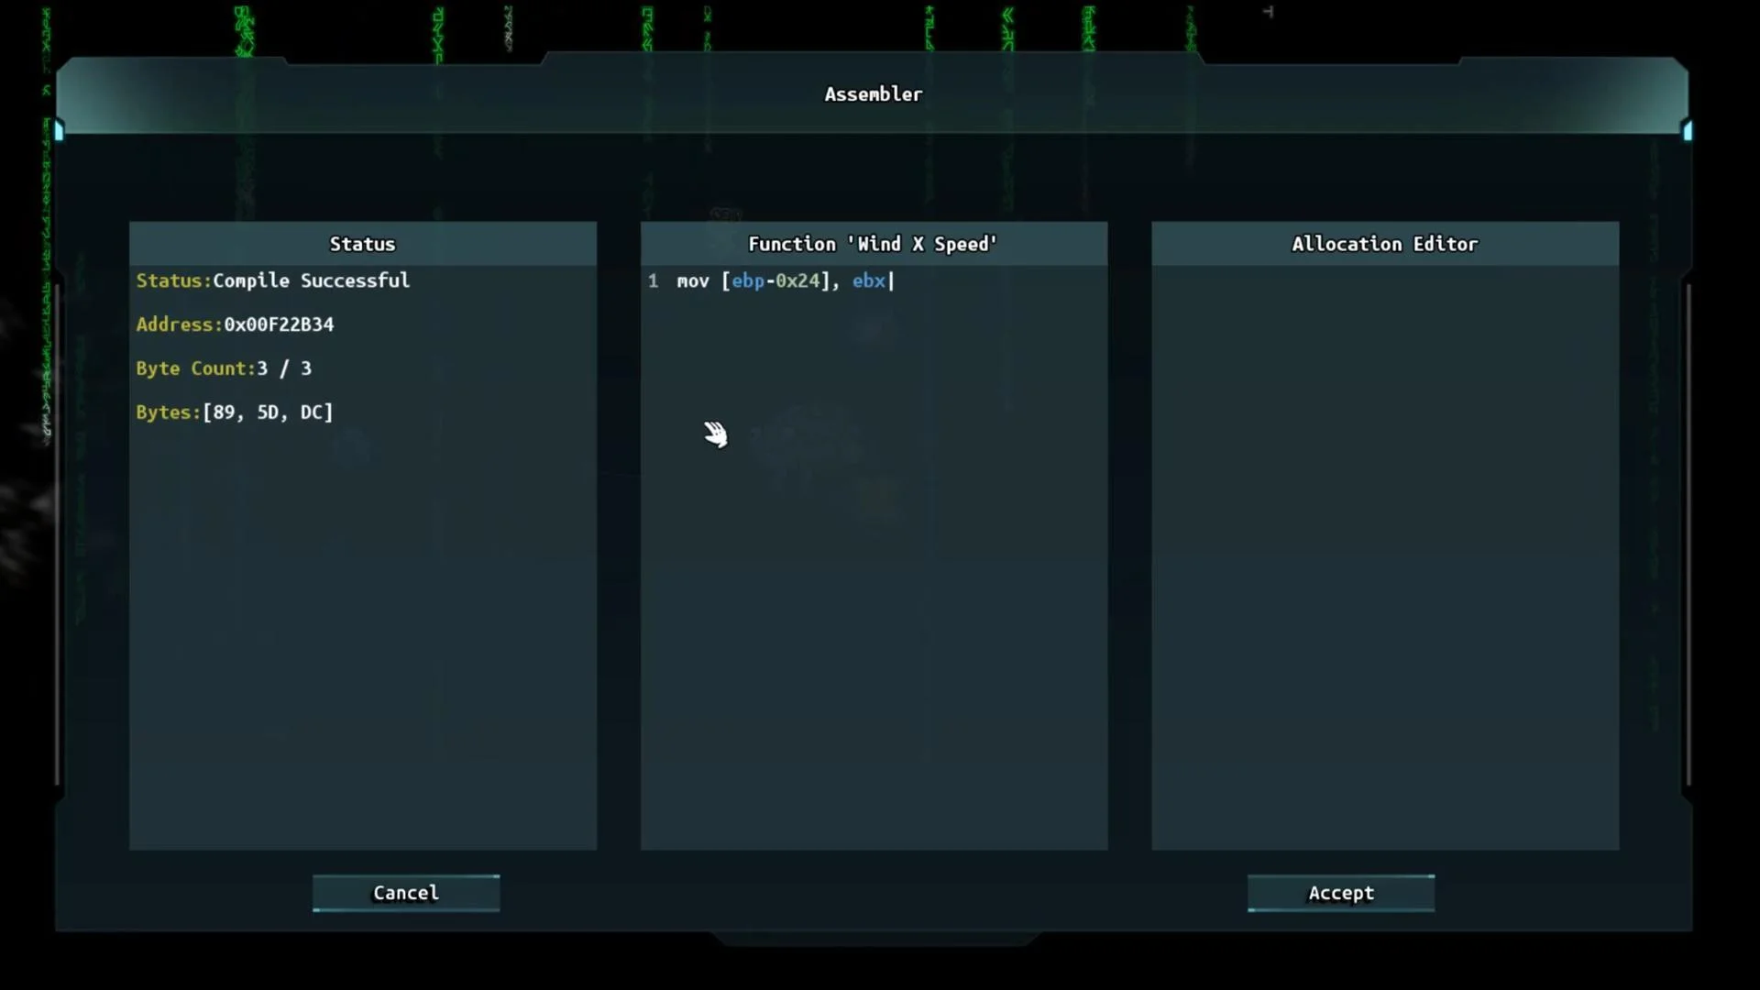Select the 'Byte Count:3 / 3' text
1760x990 pixels.
pyautogui.click(x=224, y=368)
